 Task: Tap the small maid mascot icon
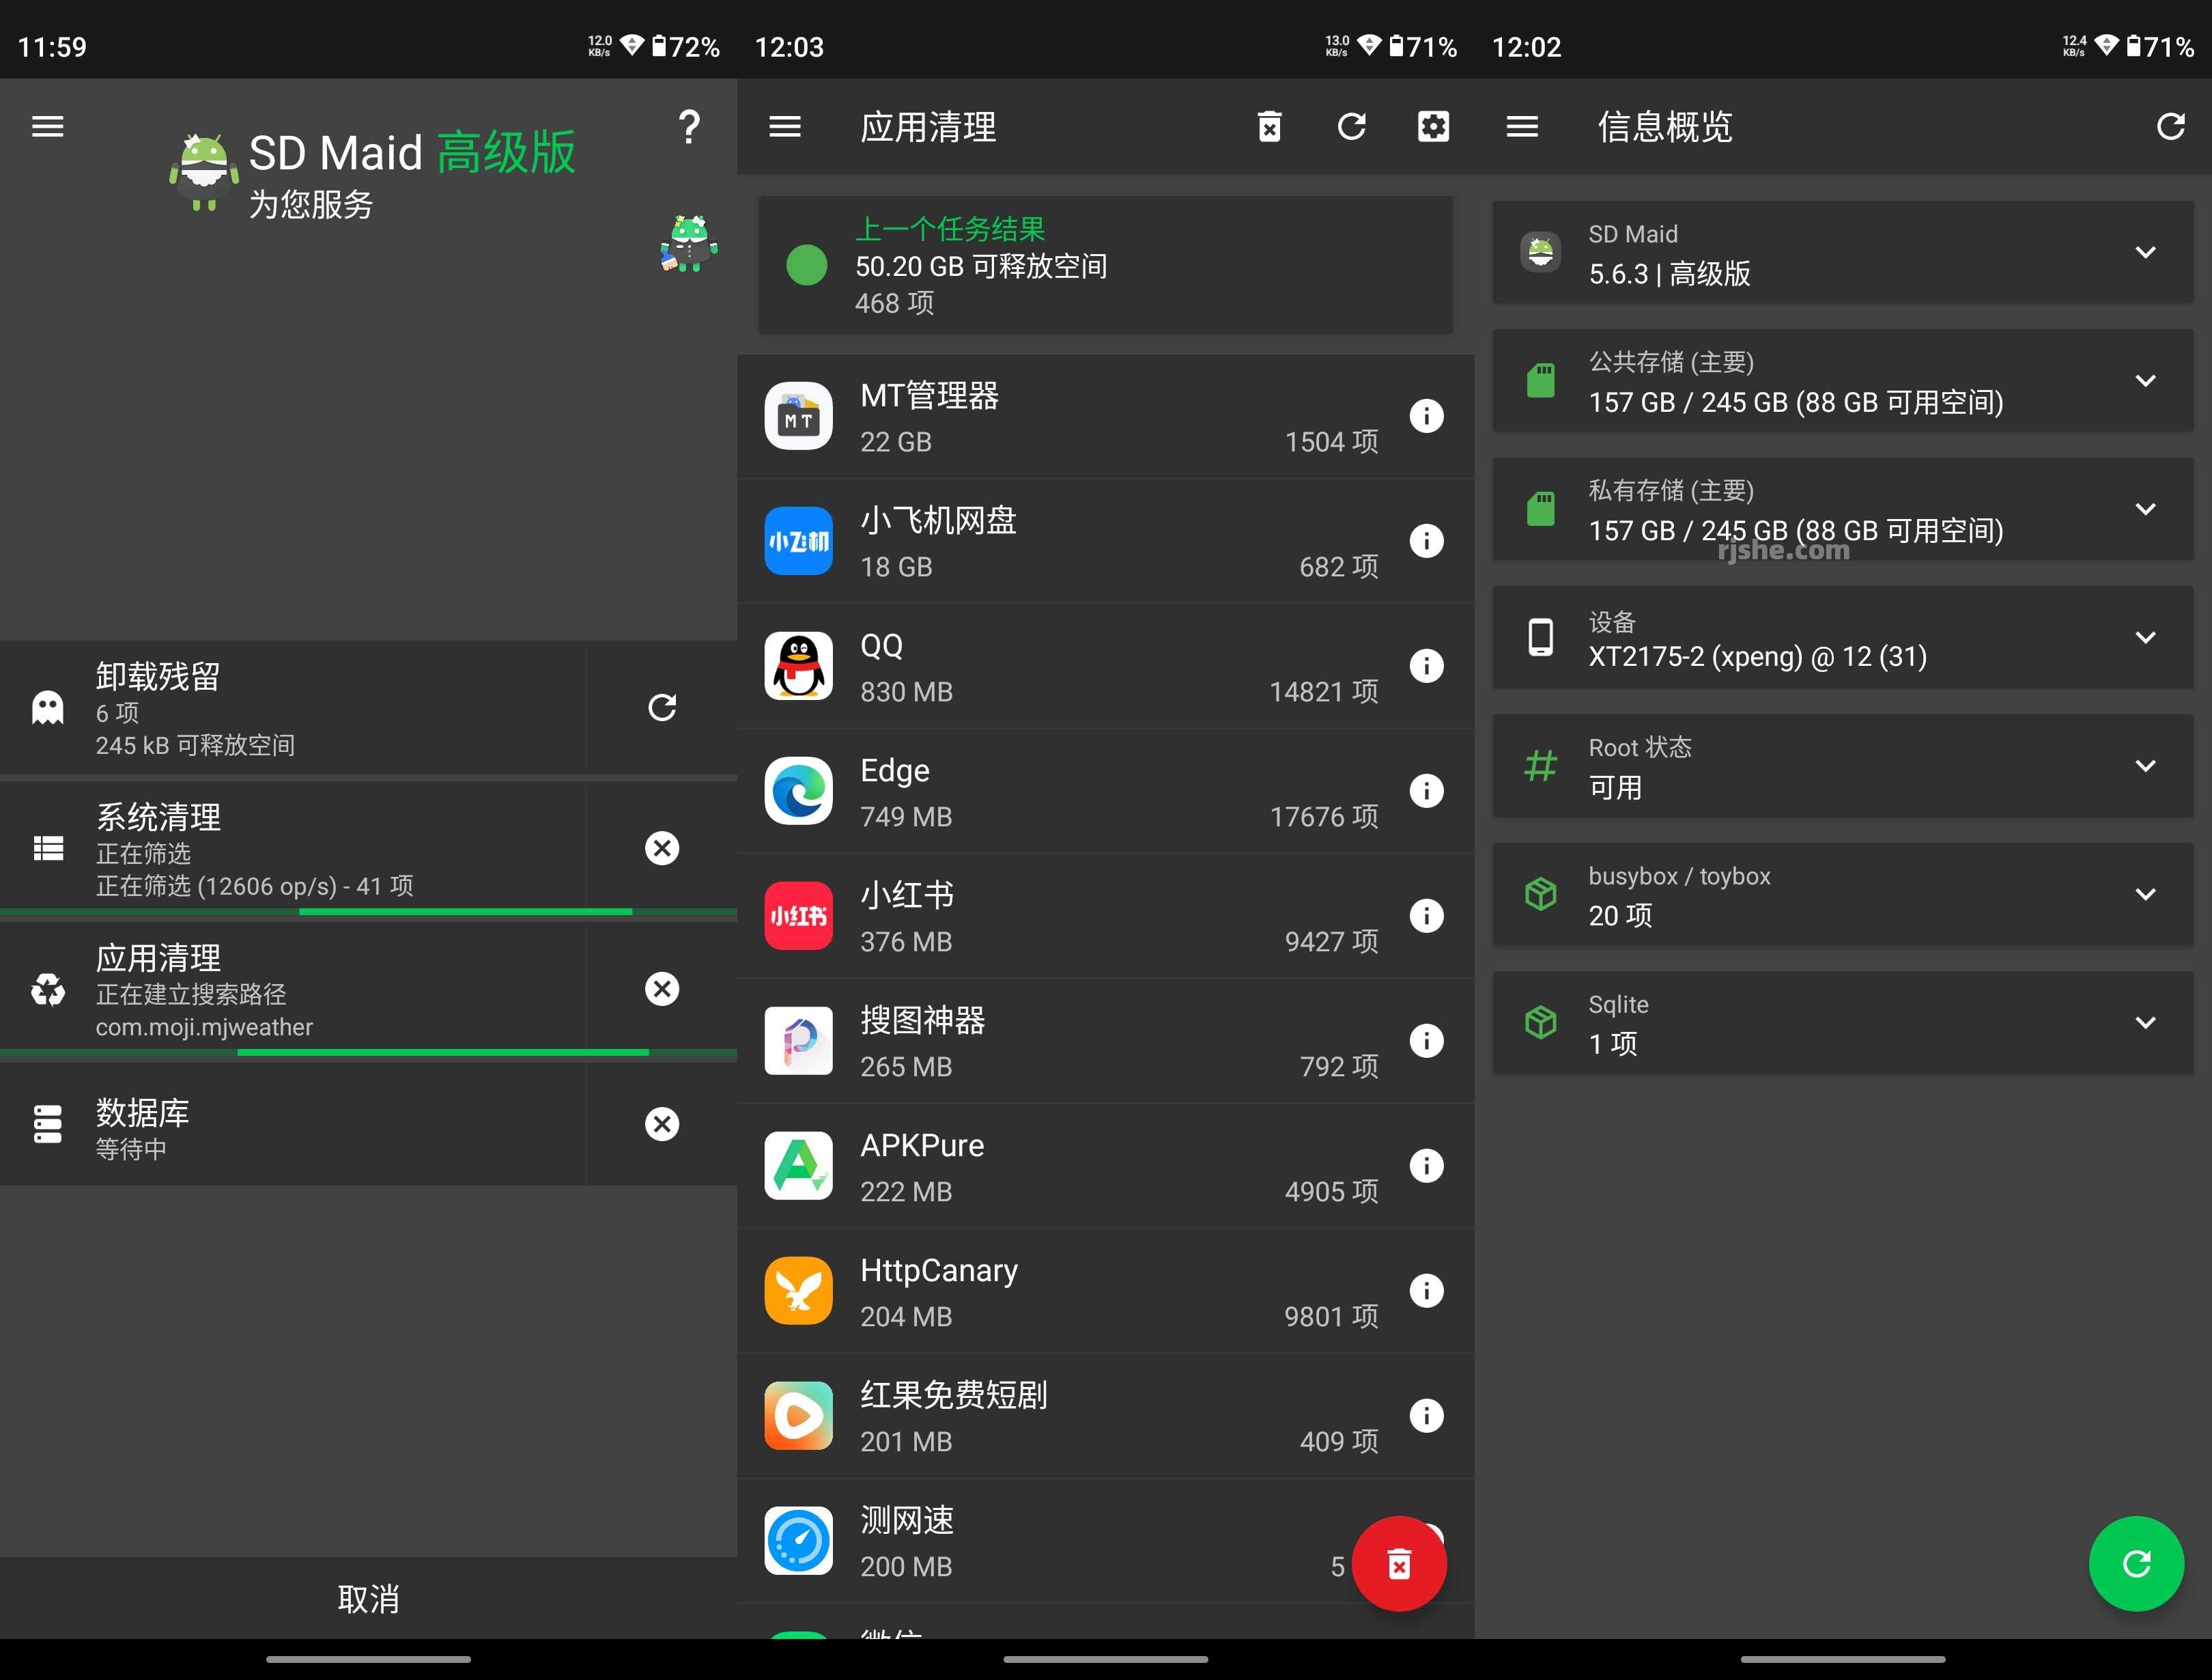click(x=689, y=244)
